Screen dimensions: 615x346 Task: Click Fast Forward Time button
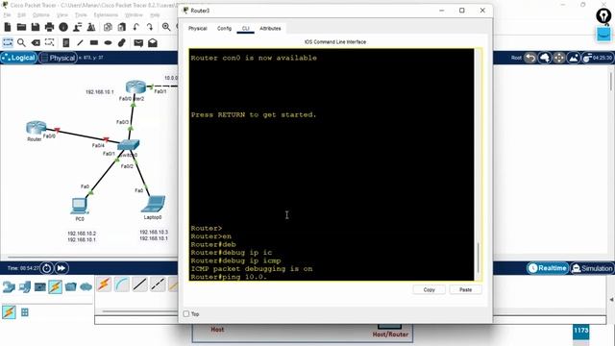[x=61, y=268]
